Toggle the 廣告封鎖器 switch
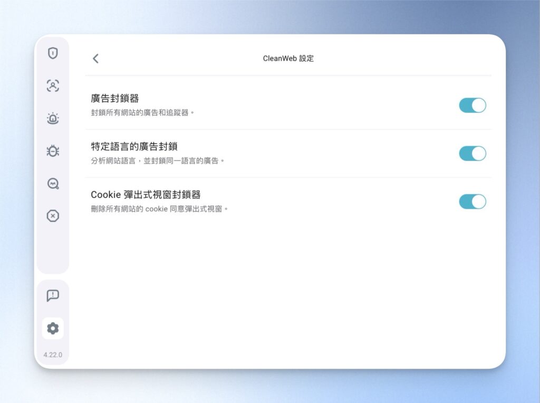540x403 pixels. pos(472,105)
